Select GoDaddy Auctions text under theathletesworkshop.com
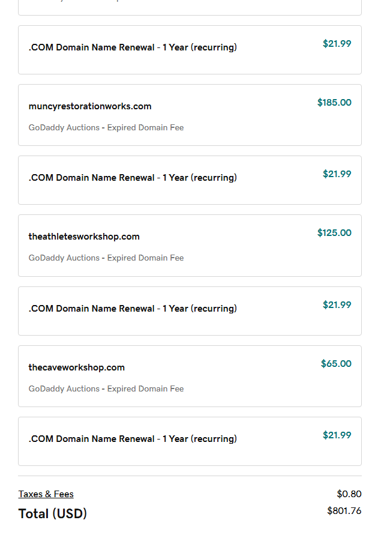378x541 pixels. click(64, 258)
